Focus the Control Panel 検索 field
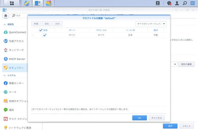The image size is (198, 130). coord(25,16)
